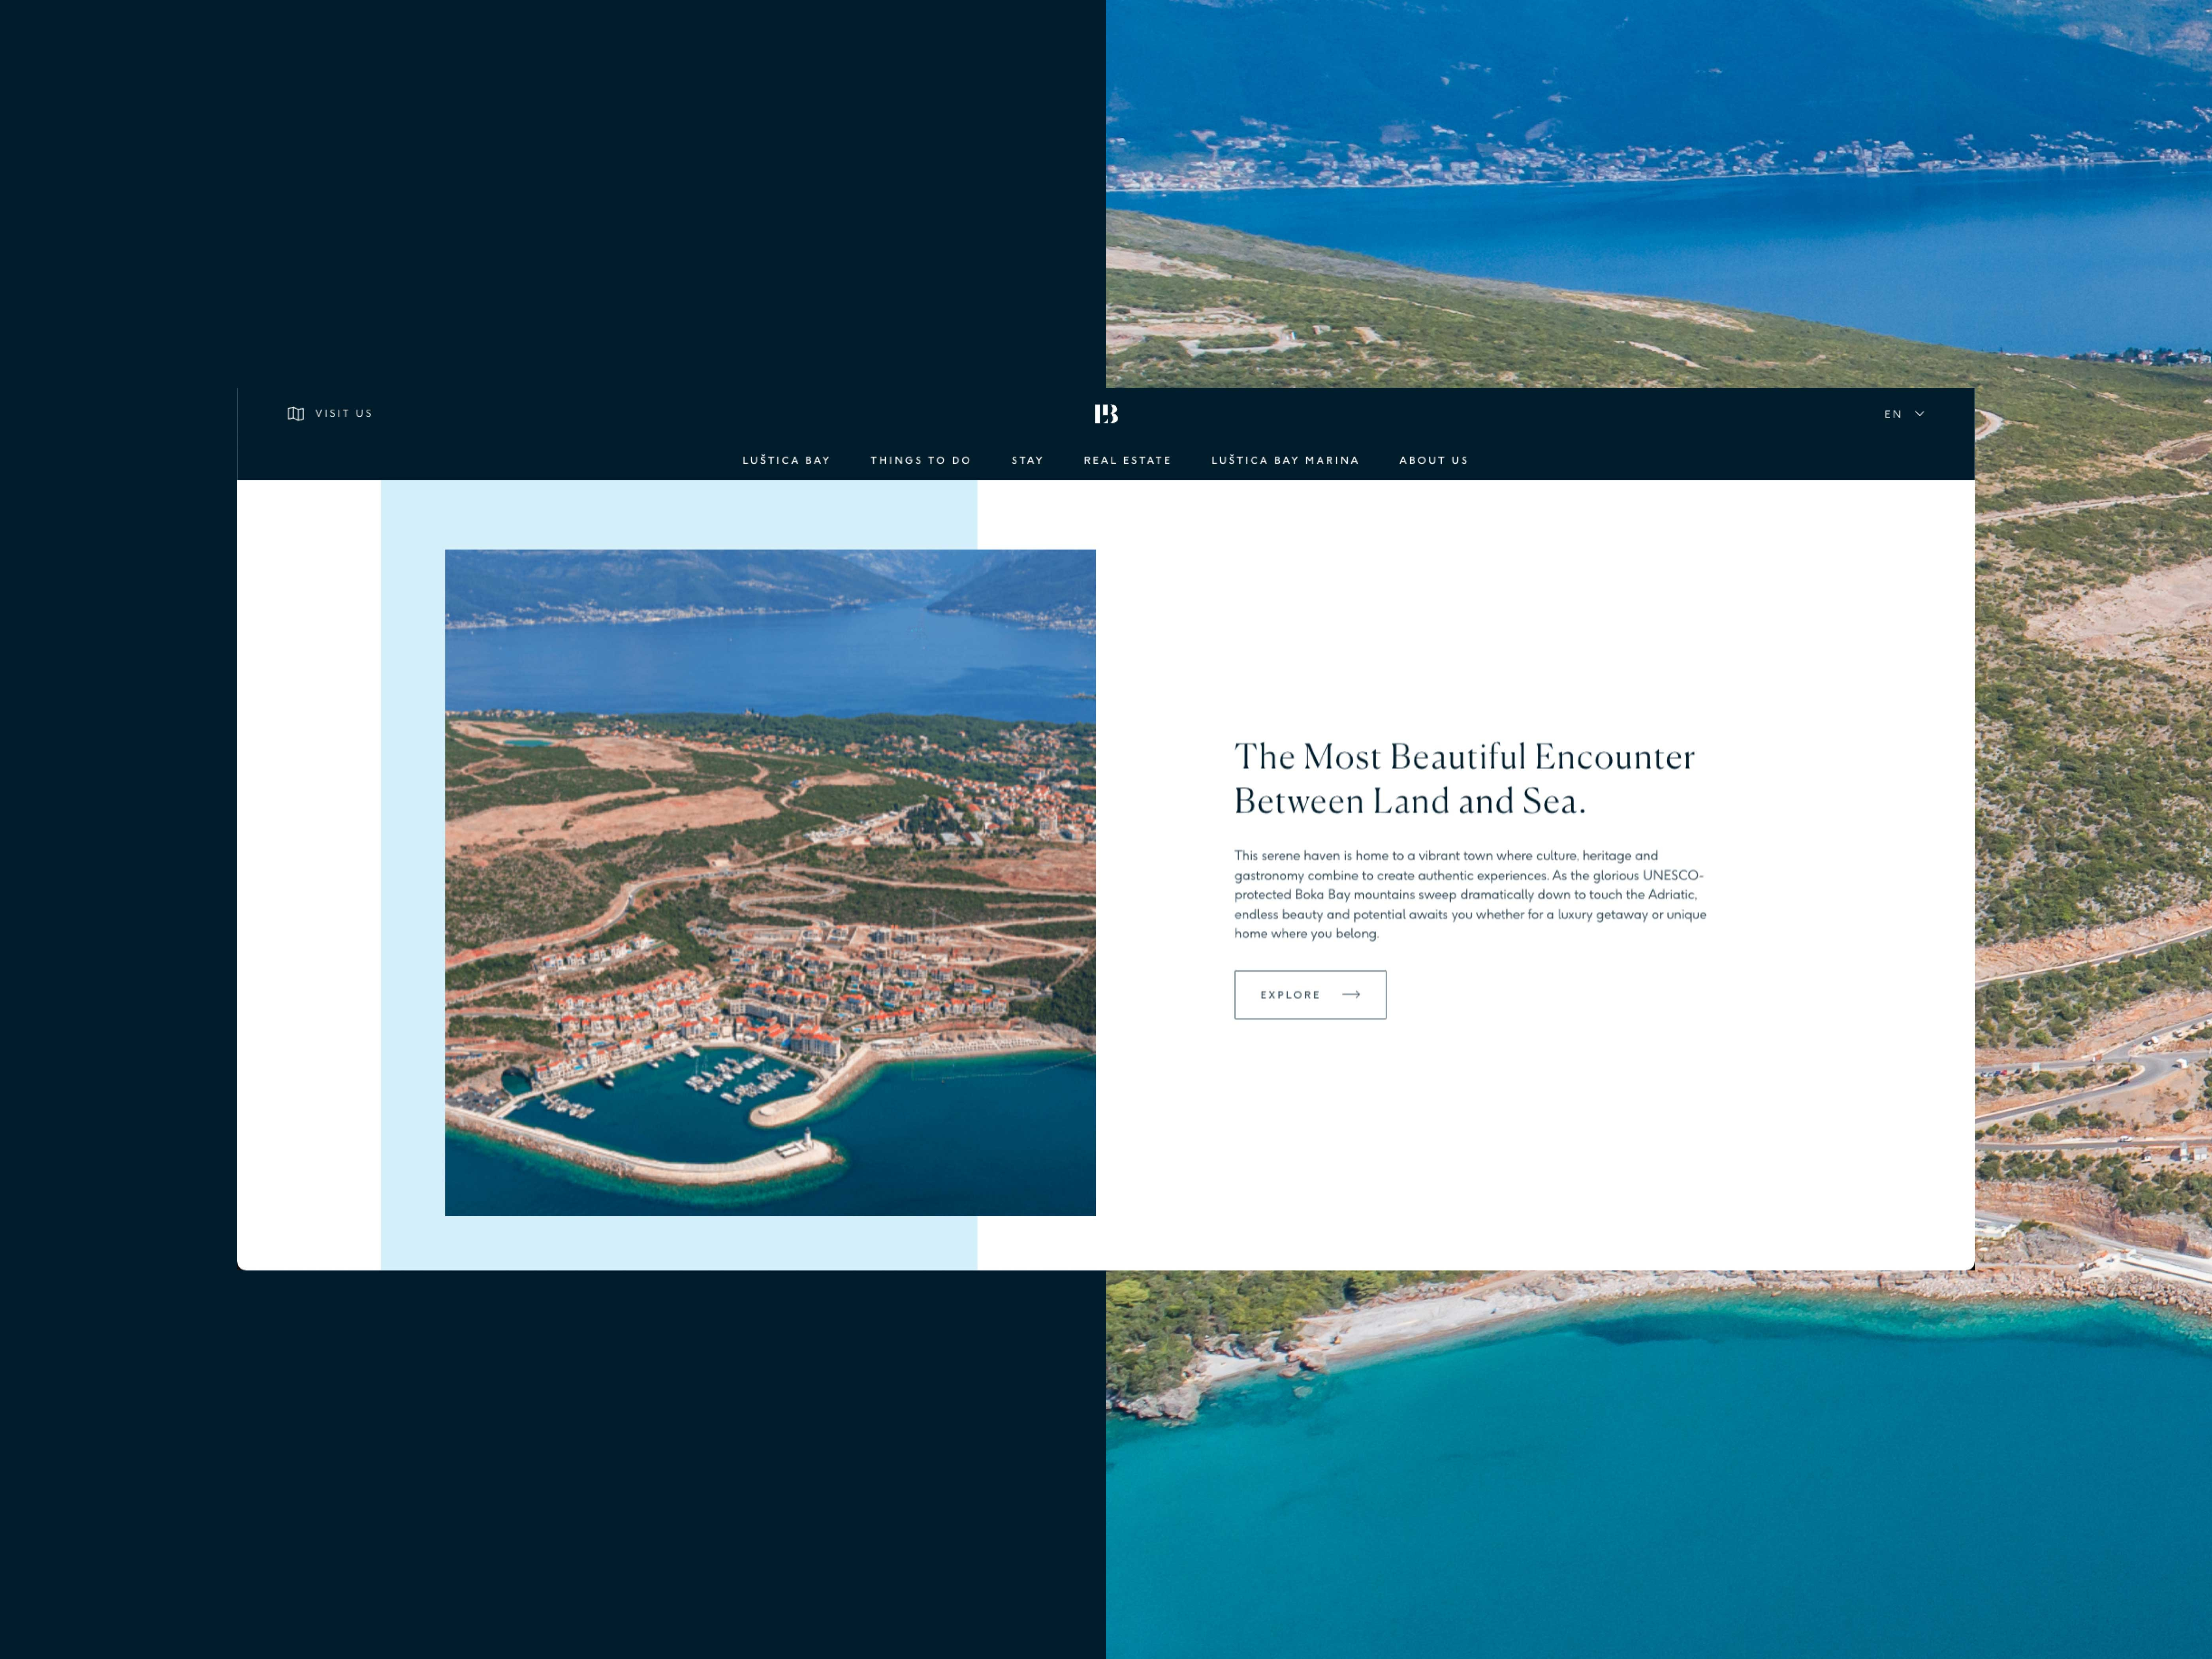Select the EN language label
The width and height of the screenshot is (2212, 1659).
coord(1893,414)
